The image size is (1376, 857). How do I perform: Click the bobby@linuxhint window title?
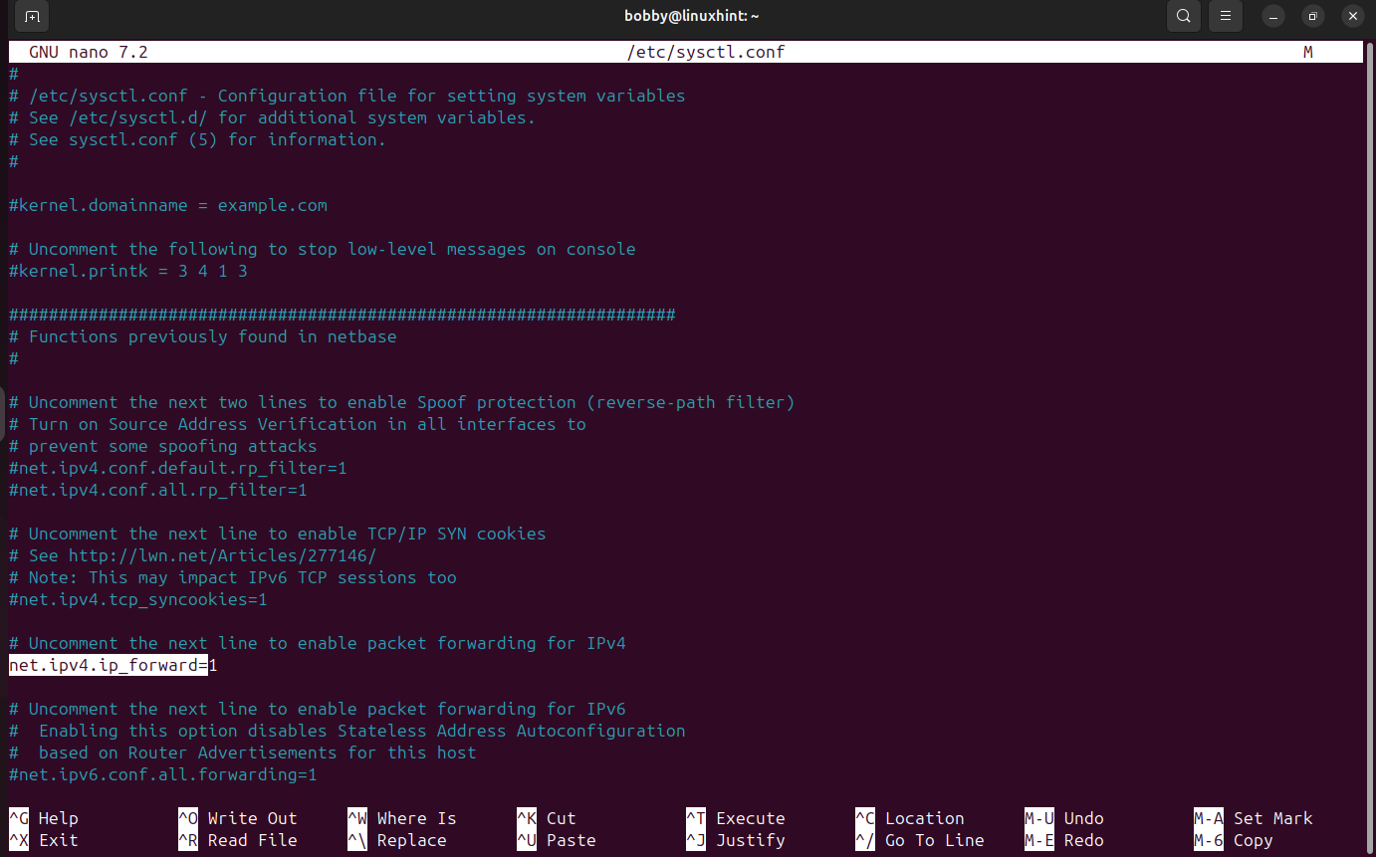[x=692, y=16]
